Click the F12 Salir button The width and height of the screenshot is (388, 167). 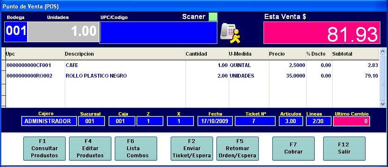(344, 148)
